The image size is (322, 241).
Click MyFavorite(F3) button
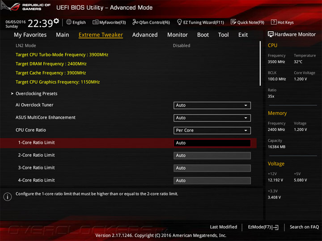pos(109,22)
